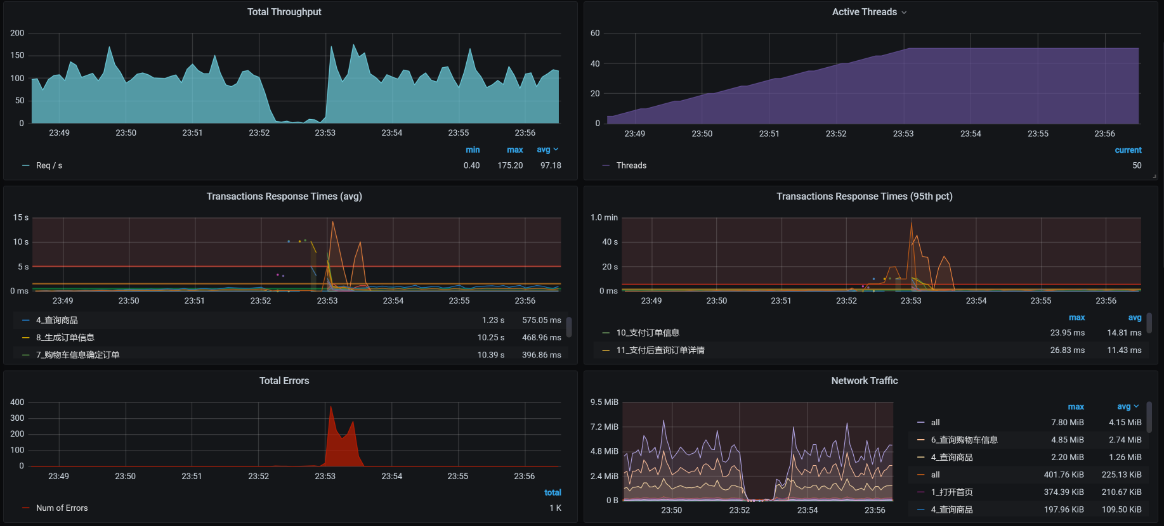Viewport: 1164px width, 526px height.
Task: Open the Total Throughput panel title menu
Action: [x=284, y=12]
